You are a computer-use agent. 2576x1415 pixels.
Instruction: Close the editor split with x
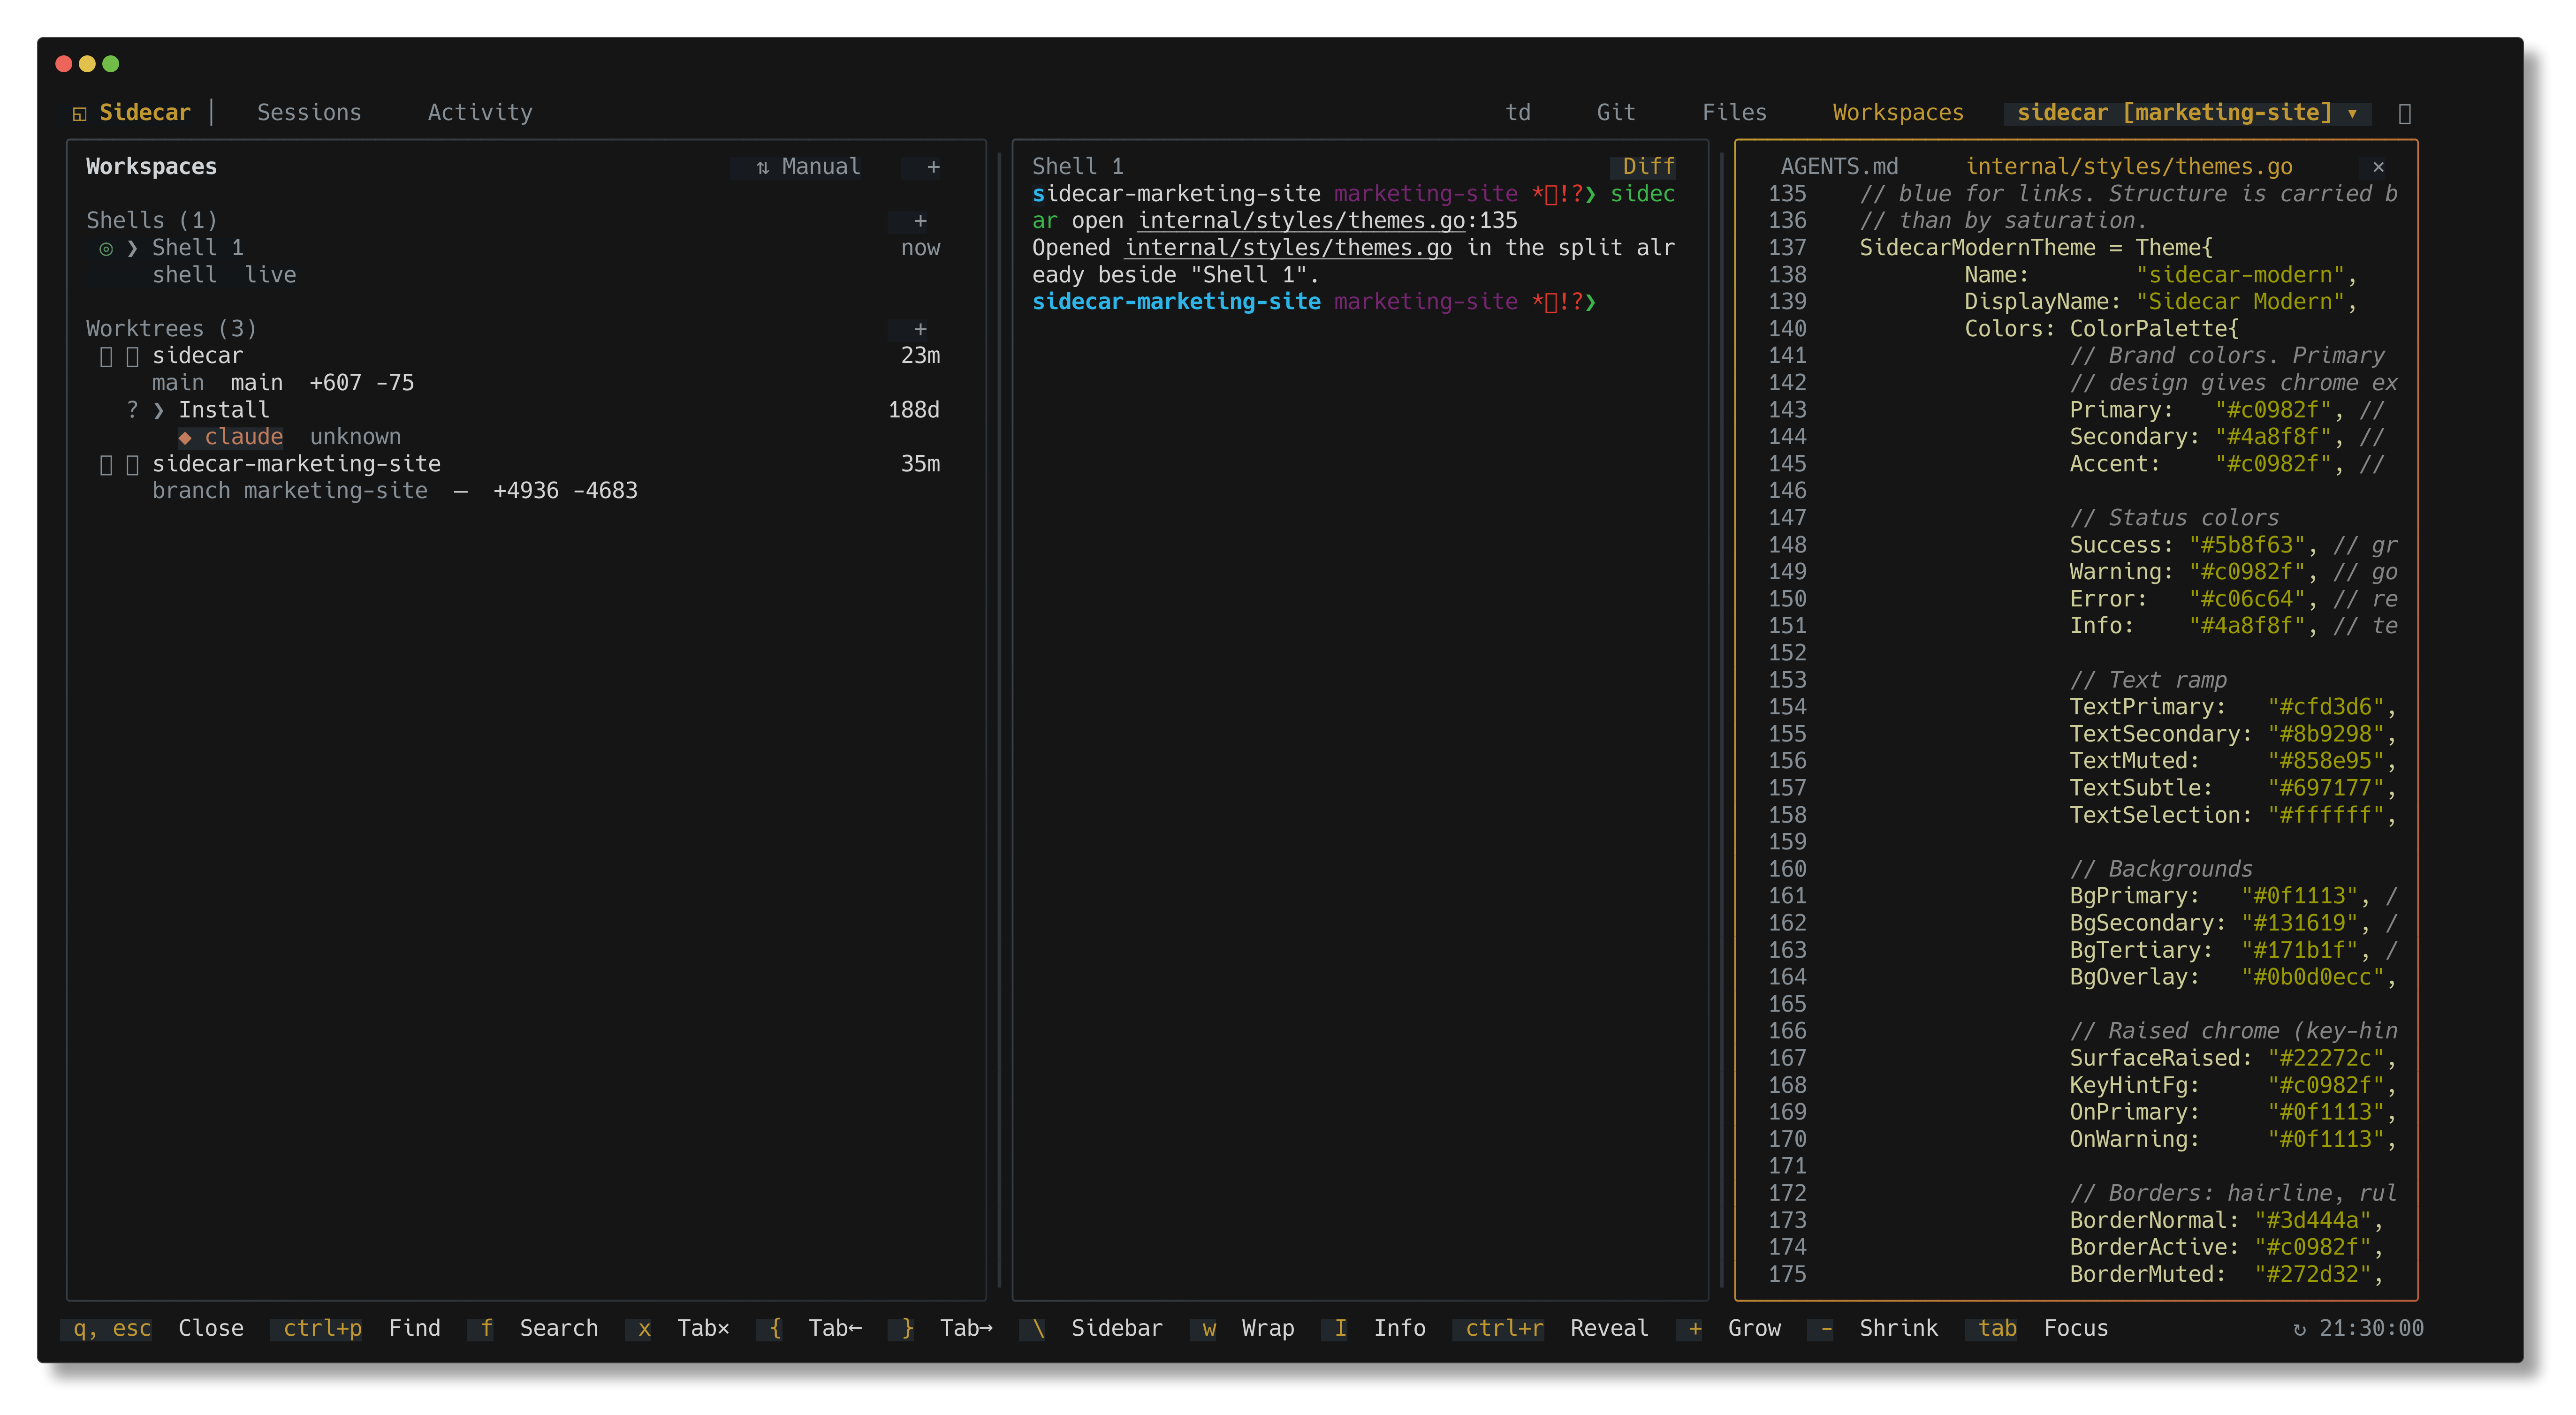[2378, 167]
